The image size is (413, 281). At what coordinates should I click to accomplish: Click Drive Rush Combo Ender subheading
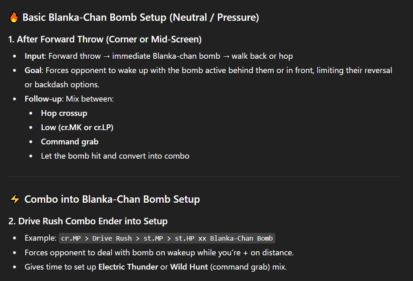click(88, 221)
